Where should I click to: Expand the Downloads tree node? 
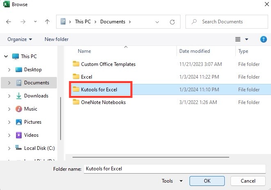[x=9, y=96]
